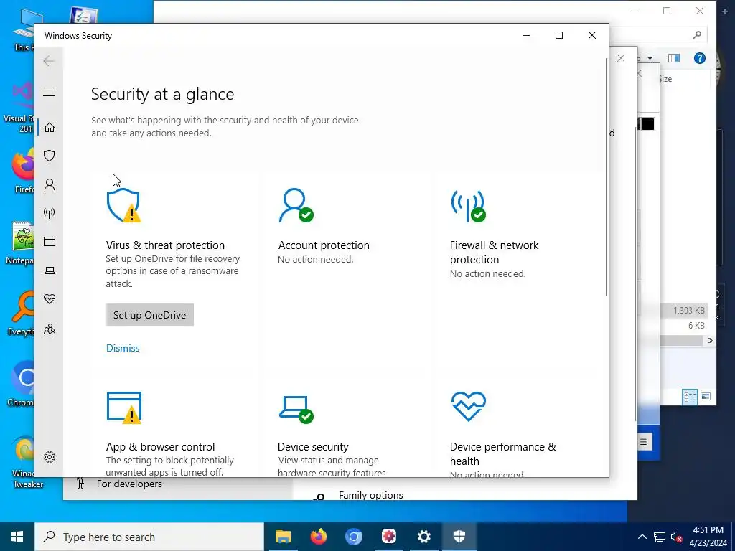
Task: Show hidden system tray icons
Action: coord(642,537)
